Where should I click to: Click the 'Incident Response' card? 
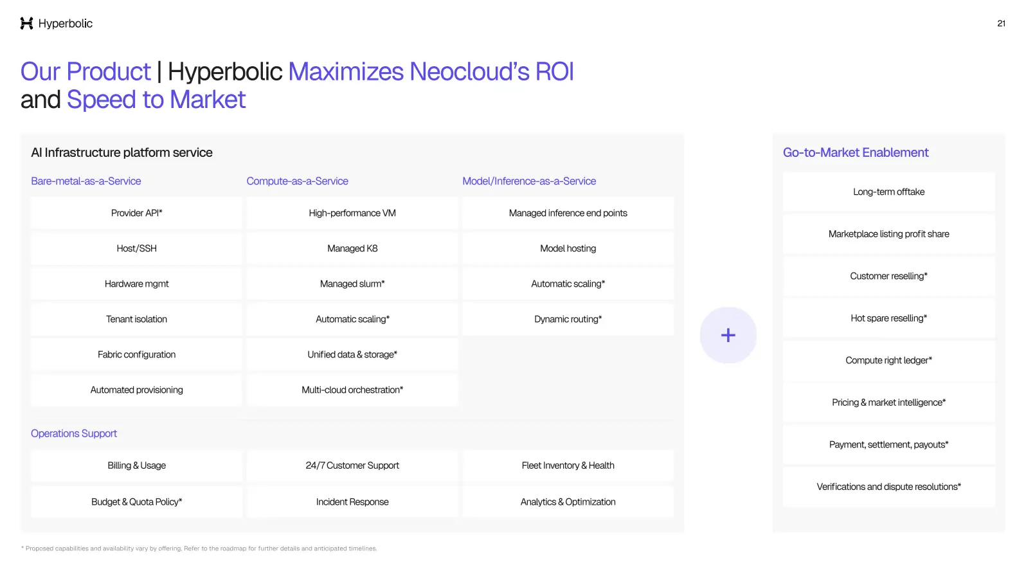[352, 502]
